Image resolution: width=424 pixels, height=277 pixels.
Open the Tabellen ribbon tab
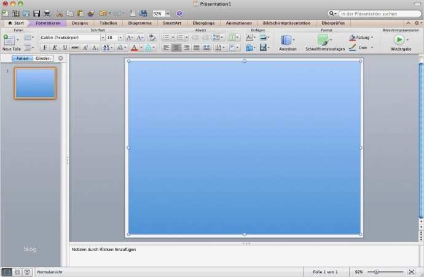[108, 23]
